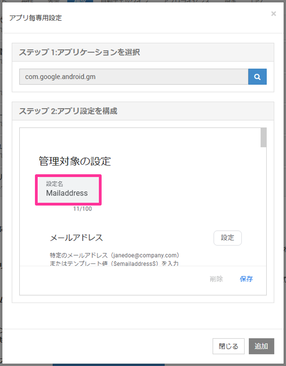Click the 設定名 field label
Viewport: 286px width, 366px height.
tap(54, 184)
